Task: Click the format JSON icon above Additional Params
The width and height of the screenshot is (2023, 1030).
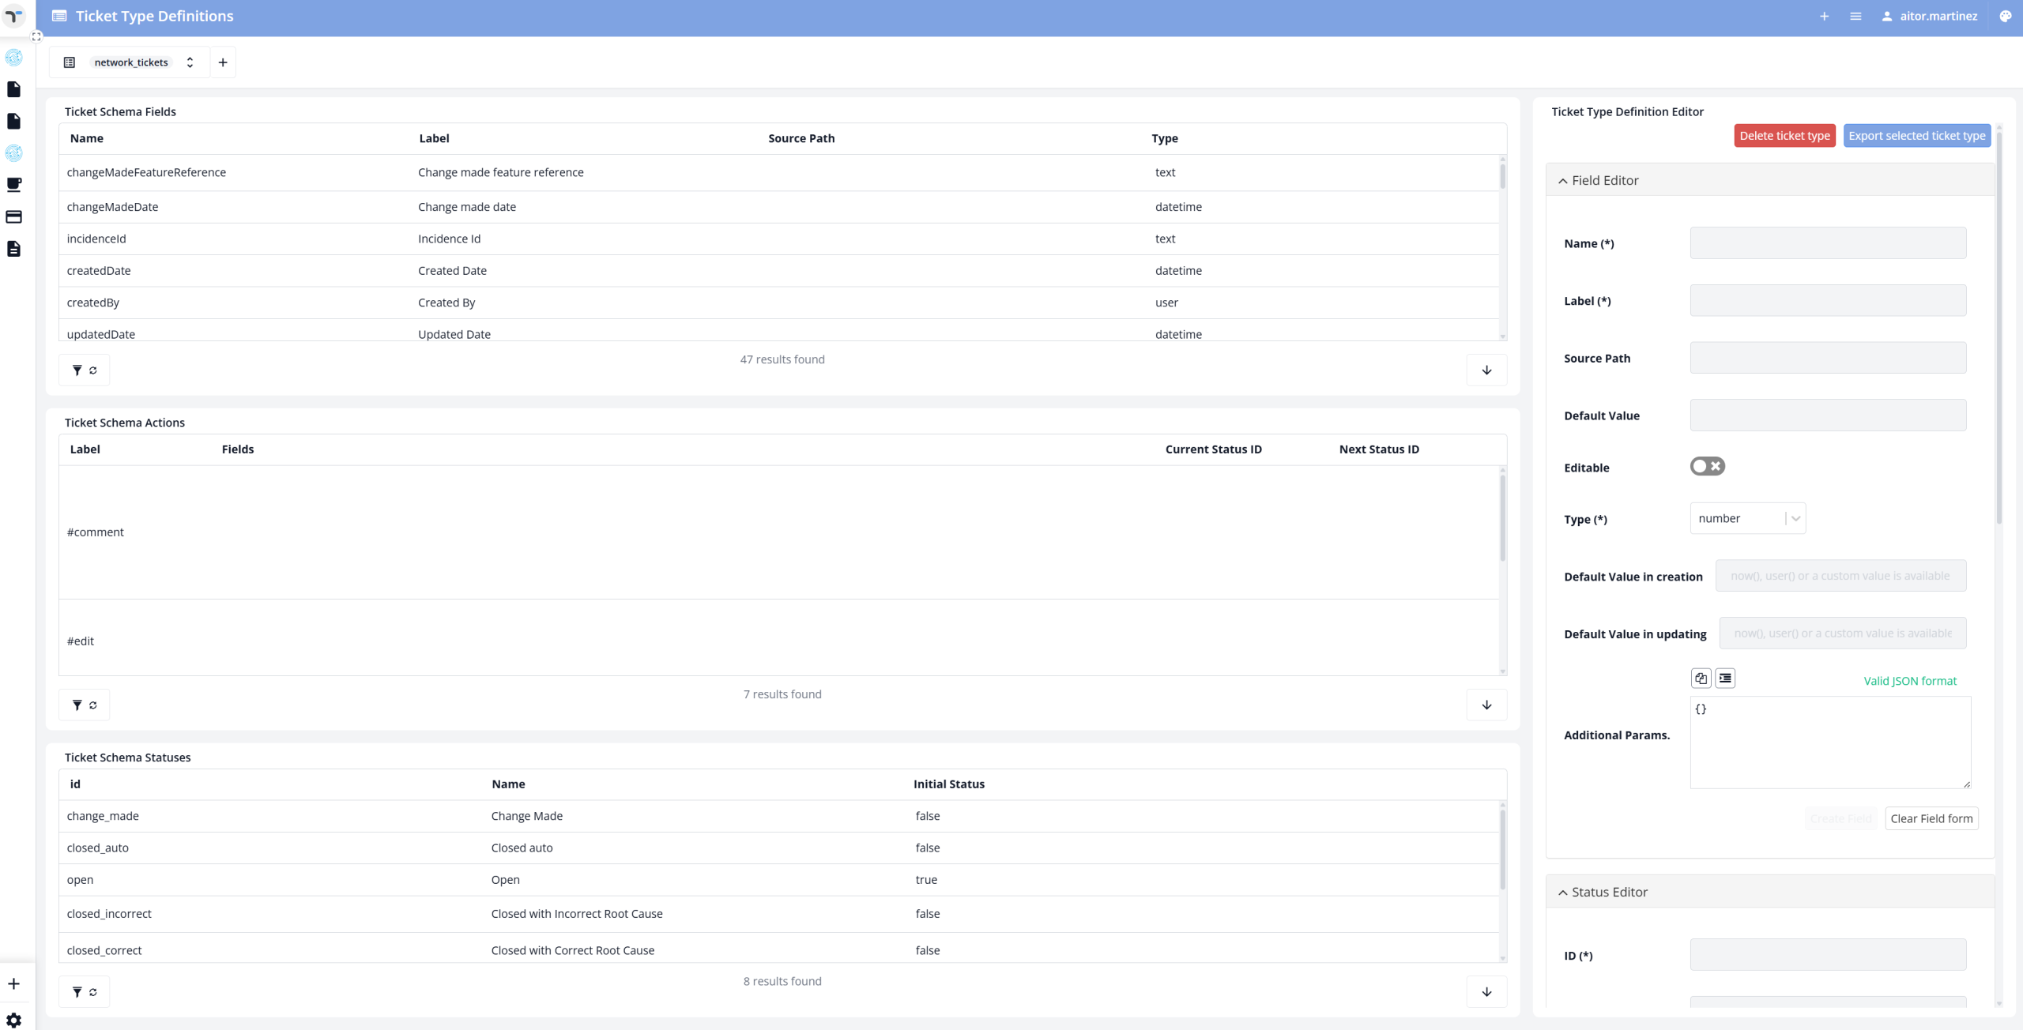Action: pyautogui.click(x=1725, y=678)
